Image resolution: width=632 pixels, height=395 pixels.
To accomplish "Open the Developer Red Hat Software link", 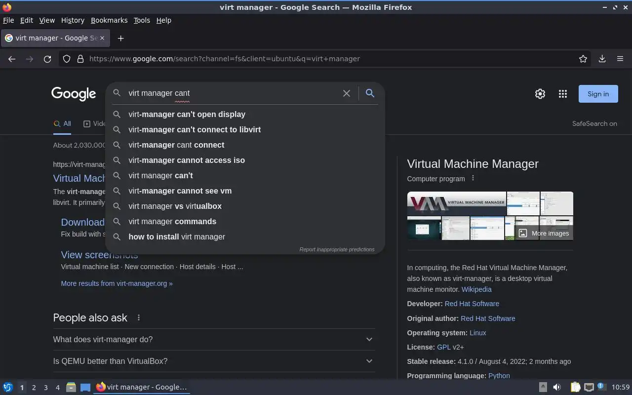I will tap(472, 304).
